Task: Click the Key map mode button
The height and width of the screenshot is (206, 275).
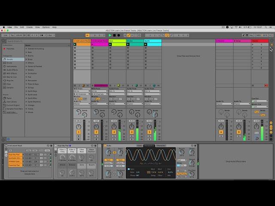Action: tap(251, 35)
